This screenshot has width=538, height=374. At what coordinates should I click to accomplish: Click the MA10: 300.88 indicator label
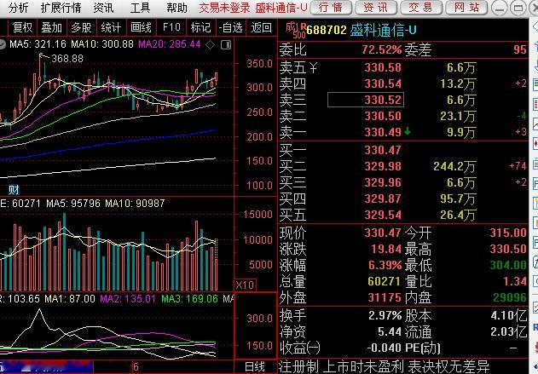pyautogui.click(x=102, y=44)
